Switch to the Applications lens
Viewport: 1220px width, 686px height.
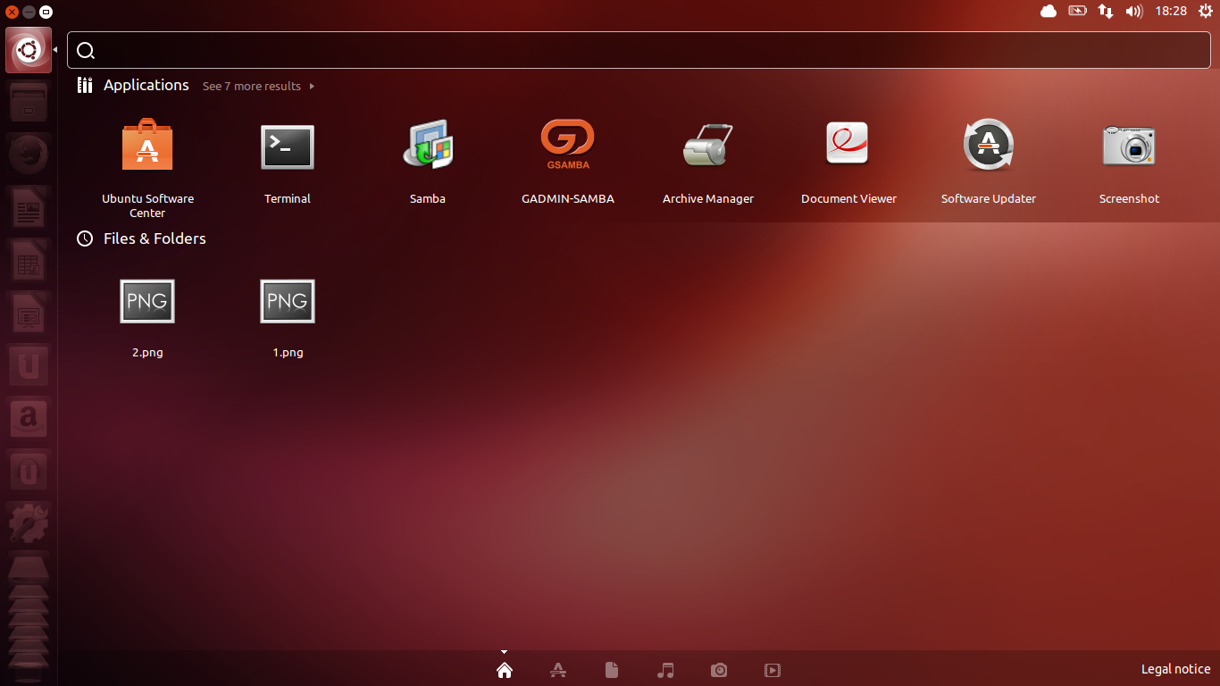(x=558, y=670)
